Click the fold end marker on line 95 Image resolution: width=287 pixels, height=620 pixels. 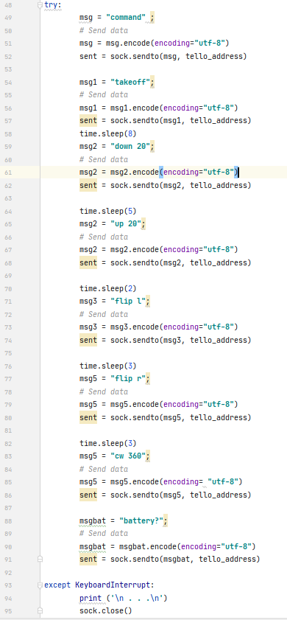[40, 611]
